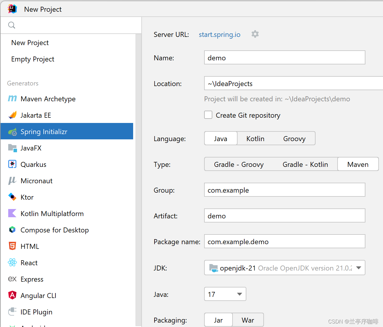Select IDE Plugin generator entry
The image size is (383, 327).
point(67,312)
